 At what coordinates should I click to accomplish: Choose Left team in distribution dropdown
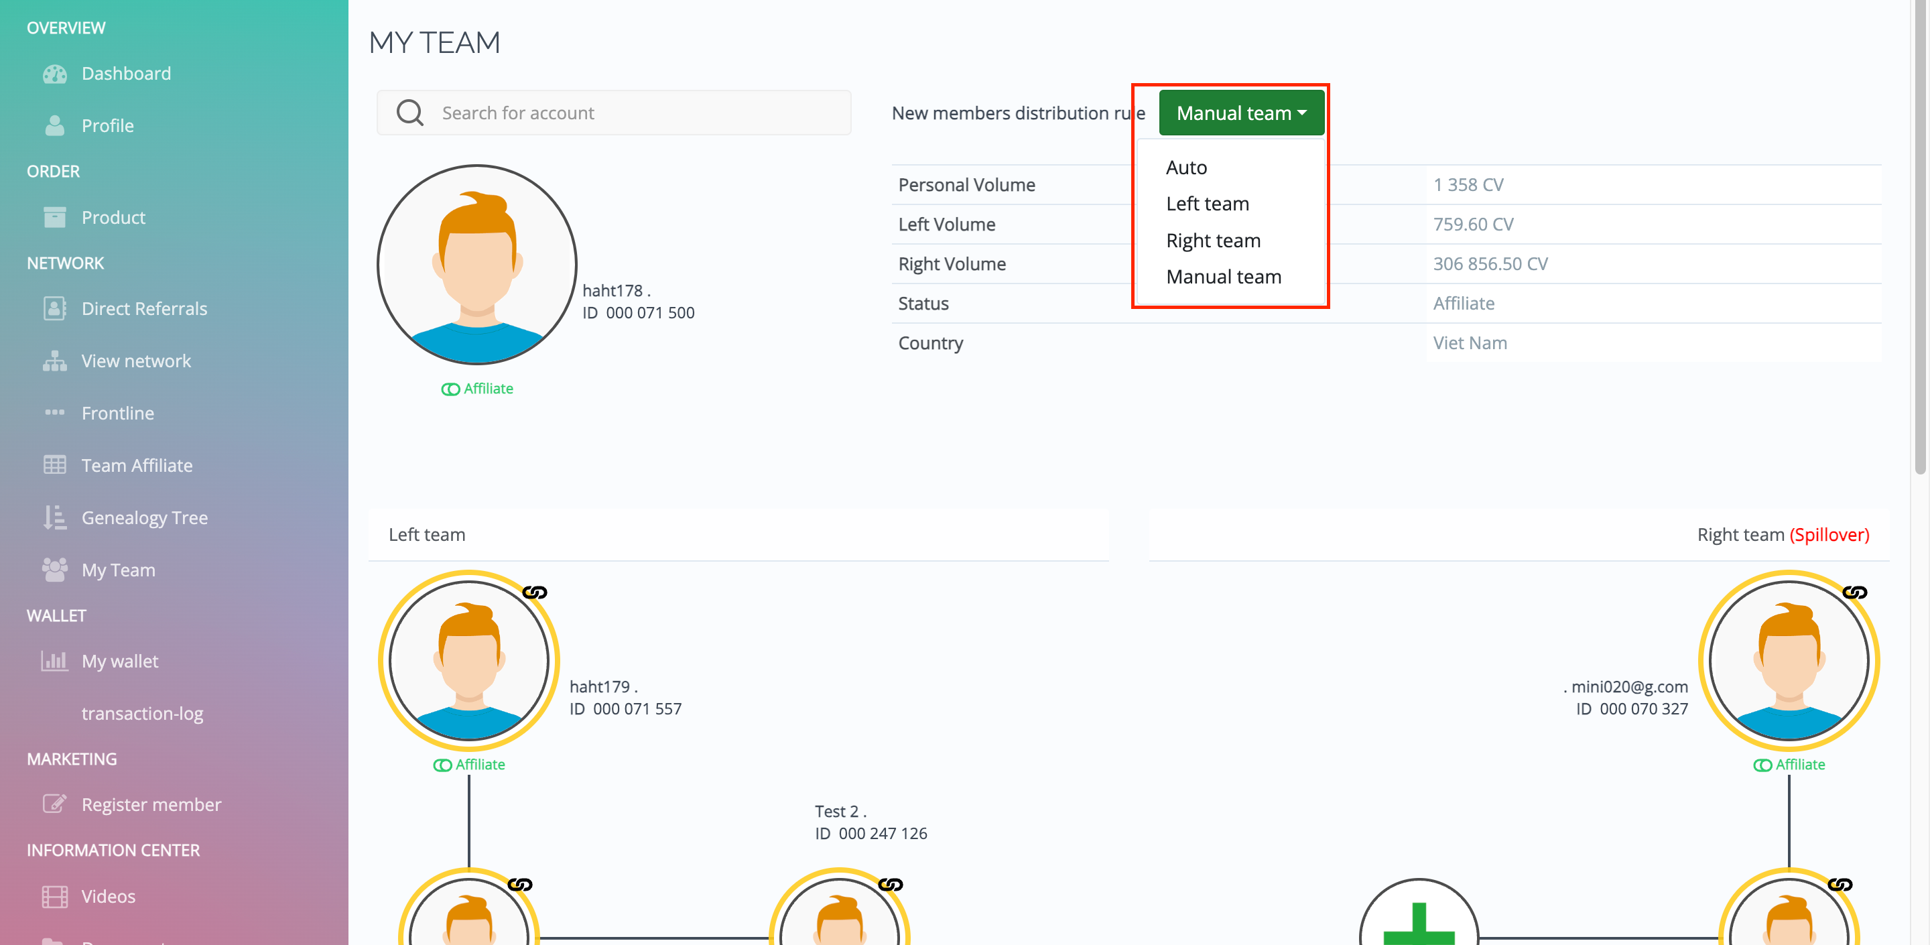coord(1207,204)
